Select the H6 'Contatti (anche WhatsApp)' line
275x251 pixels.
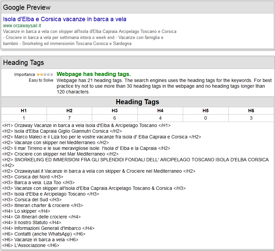coord(44,234)
